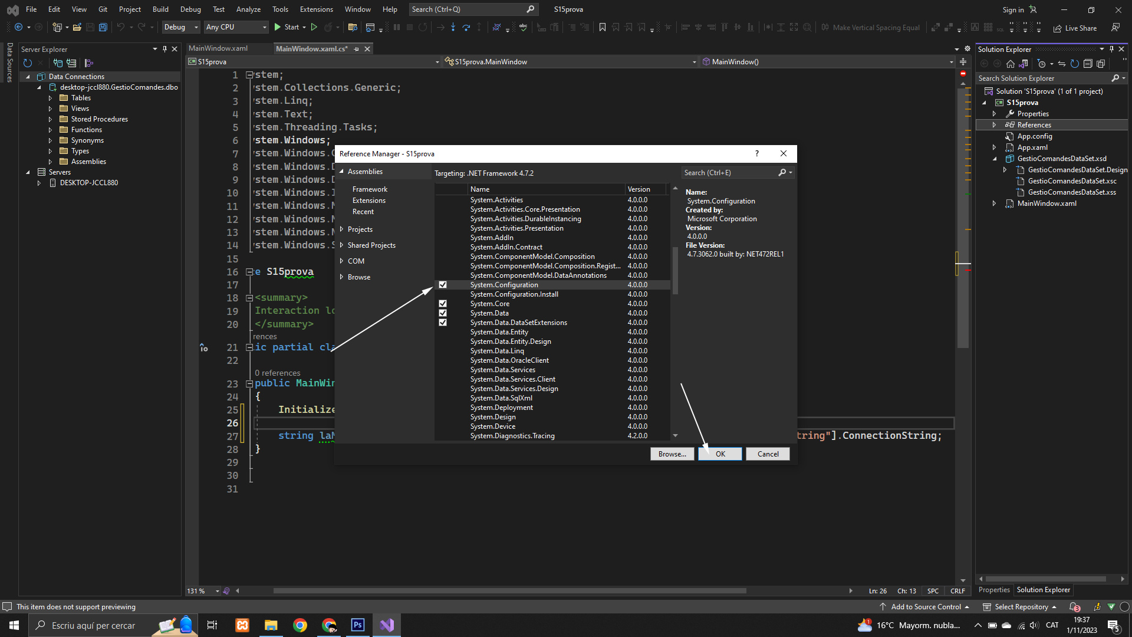Open the Debug configuration dropdown
This screenshot has width=1132, height=637.
(181, 27)
